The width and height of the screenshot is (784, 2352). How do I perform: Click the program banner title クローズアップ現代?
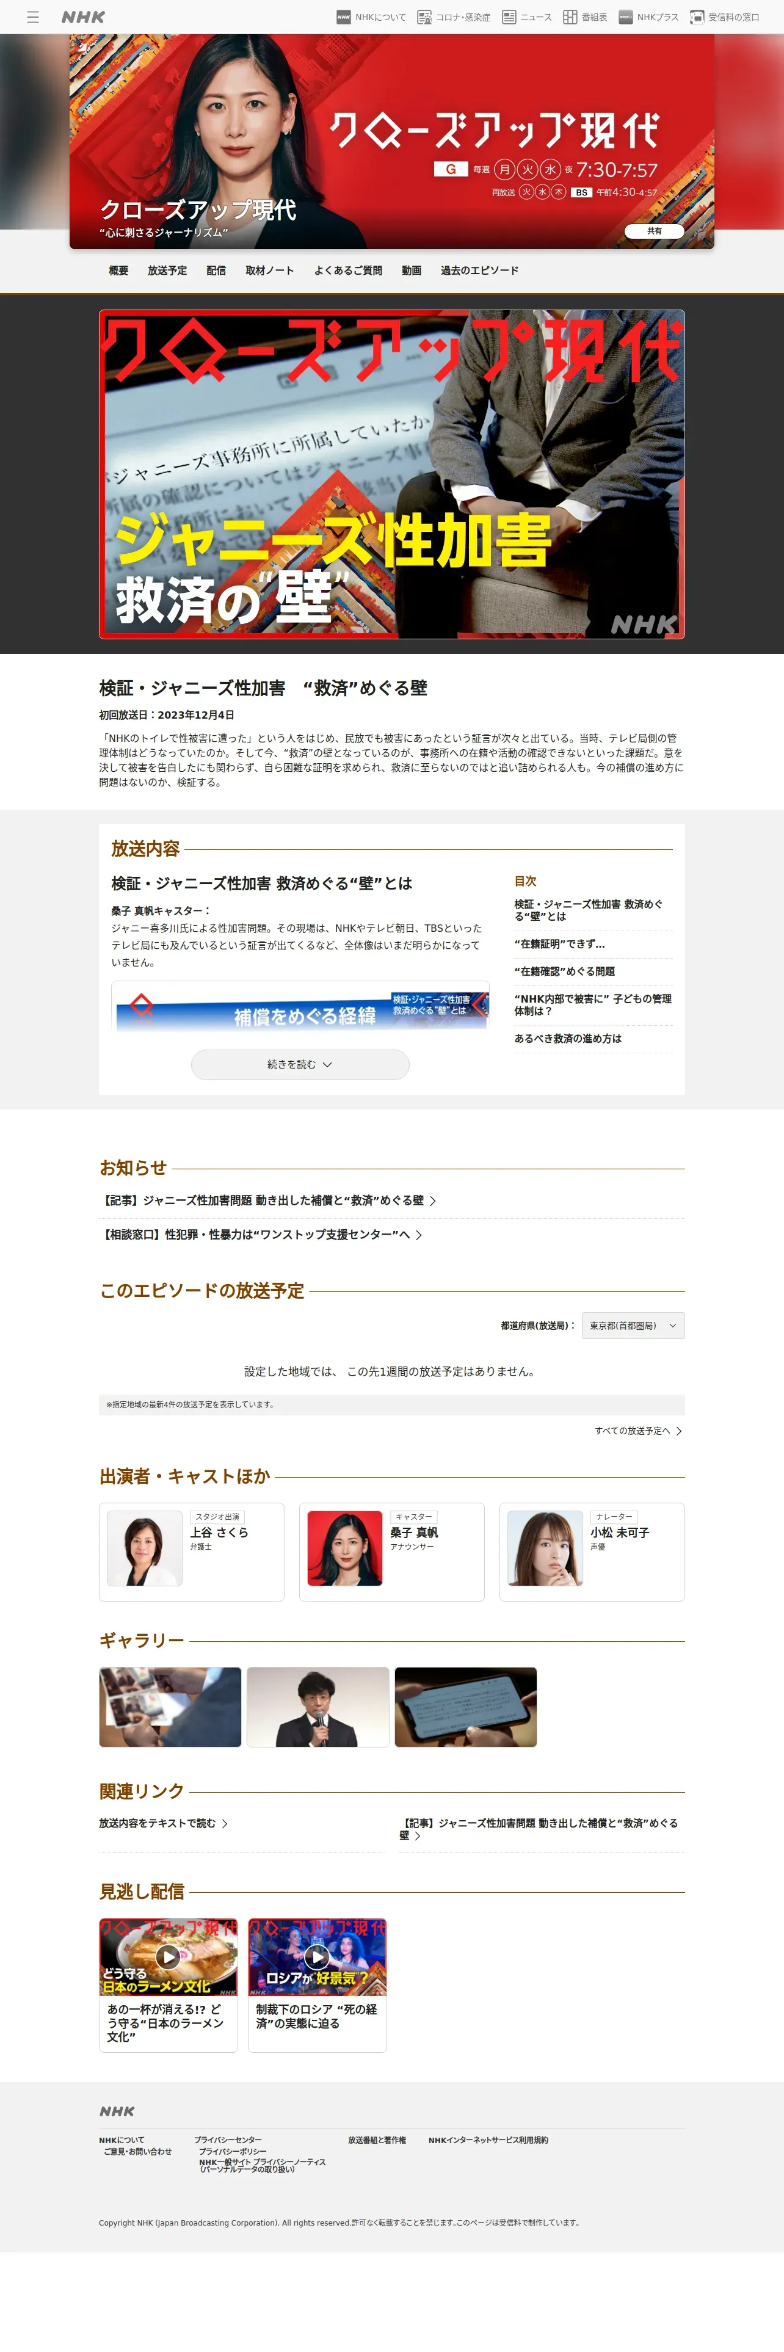click(x=198, y=210)
